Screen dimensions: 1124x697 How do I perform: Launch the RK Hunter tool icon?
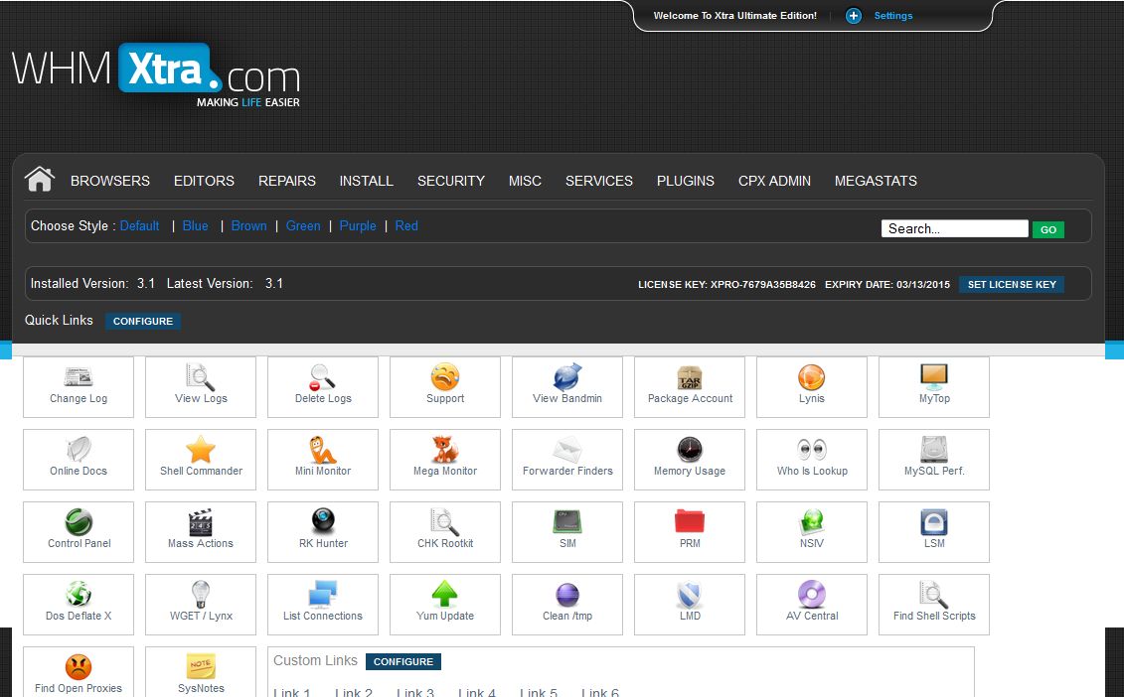pos(324,522)
